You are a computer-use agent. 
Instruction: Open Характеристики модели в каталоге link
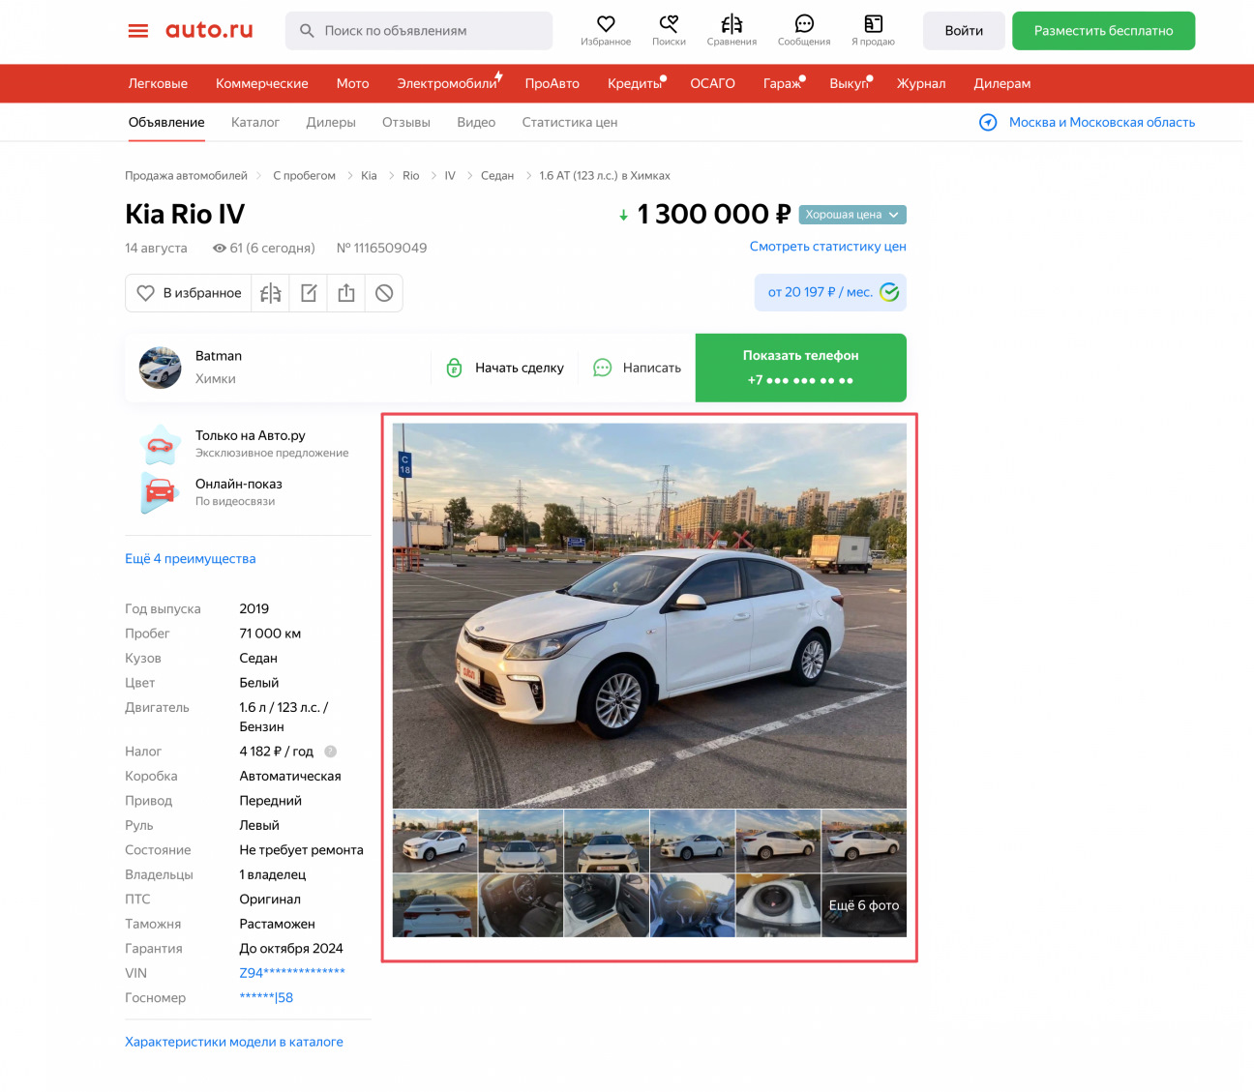[234, 1042]
